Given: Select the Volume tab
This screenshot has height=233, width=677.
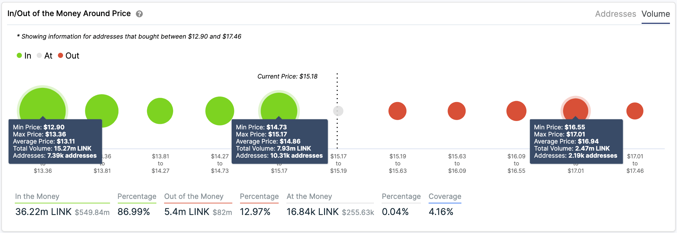Looking at the screenshot, I should [656, 14].
